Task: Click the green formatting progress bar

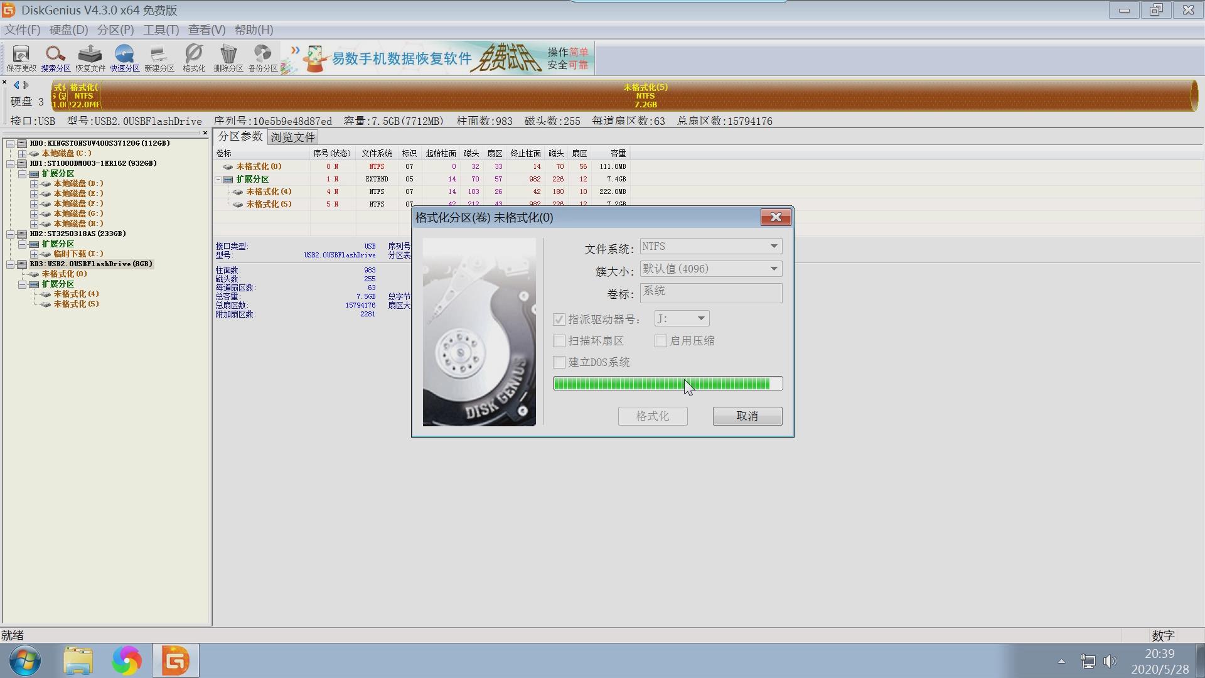Action: coord(668,383)
